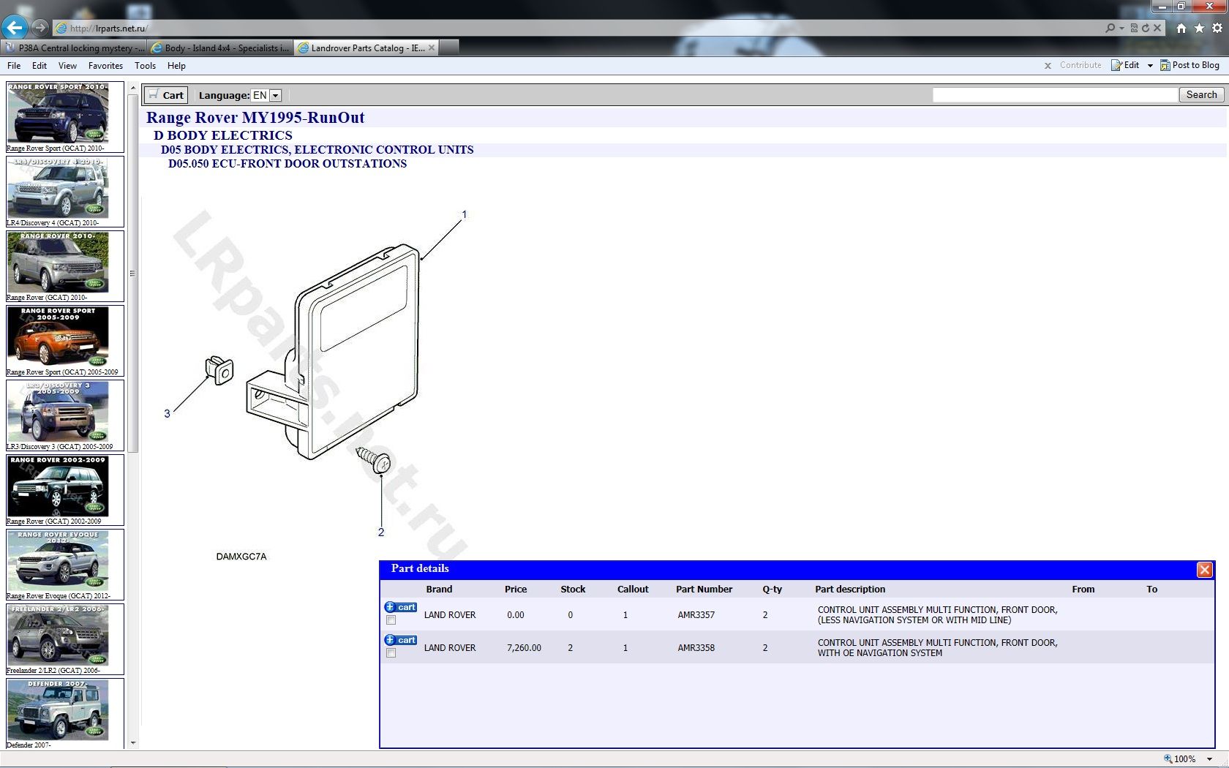The height and width of the screenshot is (768, 1229).
Task: Open D05.050 ECU-Front Door Outstations link
Action: (287, 164)
